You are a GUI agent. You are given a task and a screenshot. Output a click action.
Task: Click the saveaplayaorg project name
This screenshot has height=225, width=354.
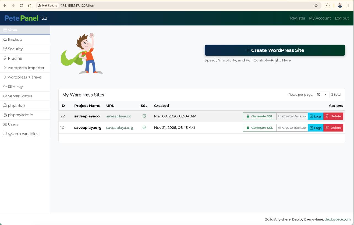[88, 128]
